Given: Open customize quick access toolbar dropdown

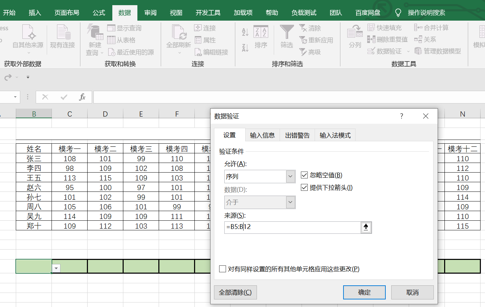Looking at the screenshot, I should (x=28, y=77).
